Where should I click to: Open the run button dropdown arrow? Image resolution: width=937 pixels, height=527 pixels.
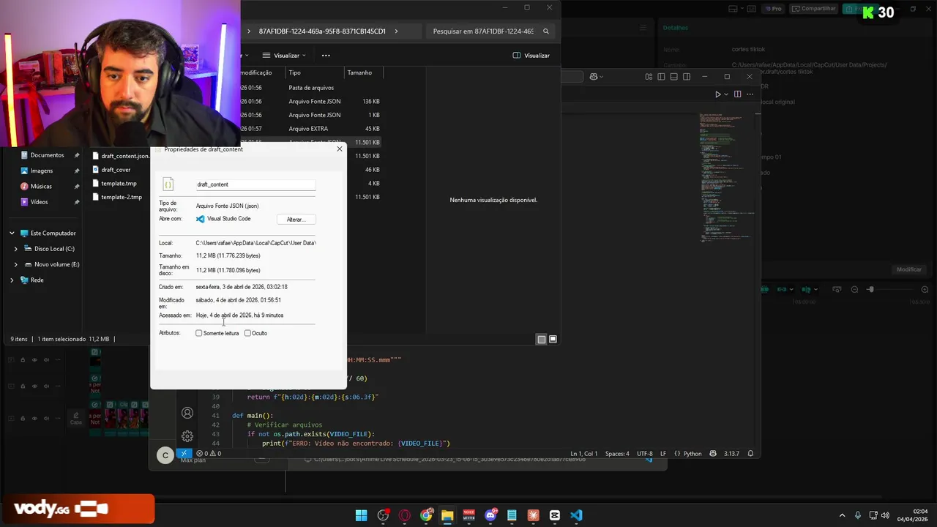[726, 94]
